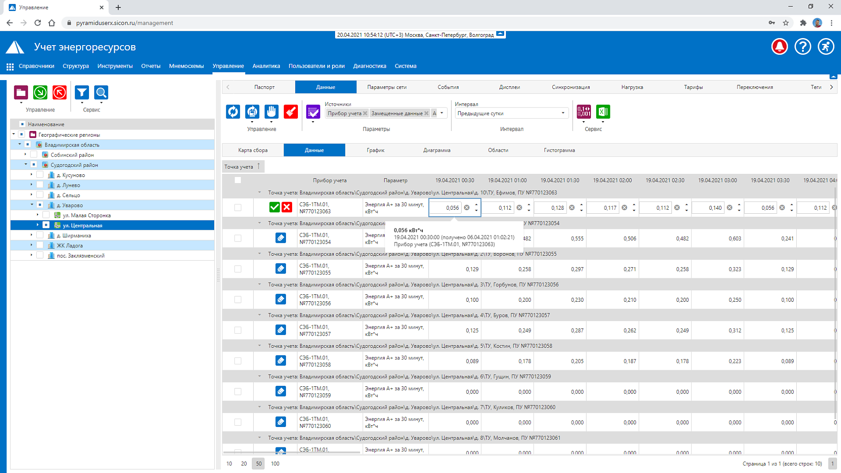Click the magnifier search icon in Сервис
The height and width of the screenshot is (473, 841).
[101, 92]
